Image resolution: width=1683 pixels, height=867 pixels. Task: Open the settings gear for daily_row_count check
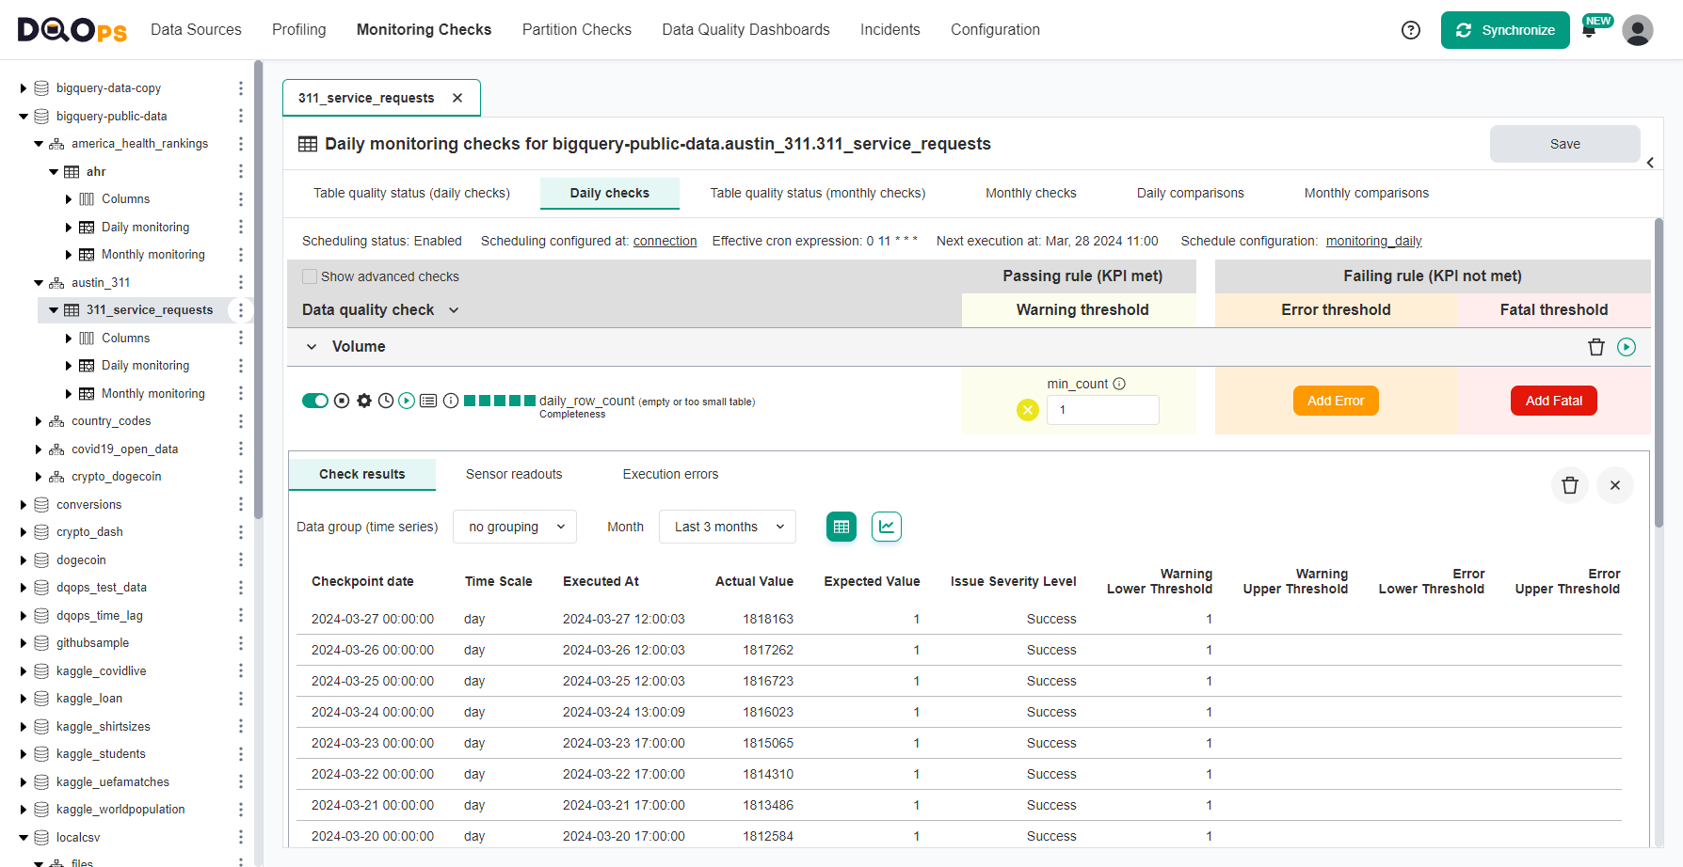[364, 400]
